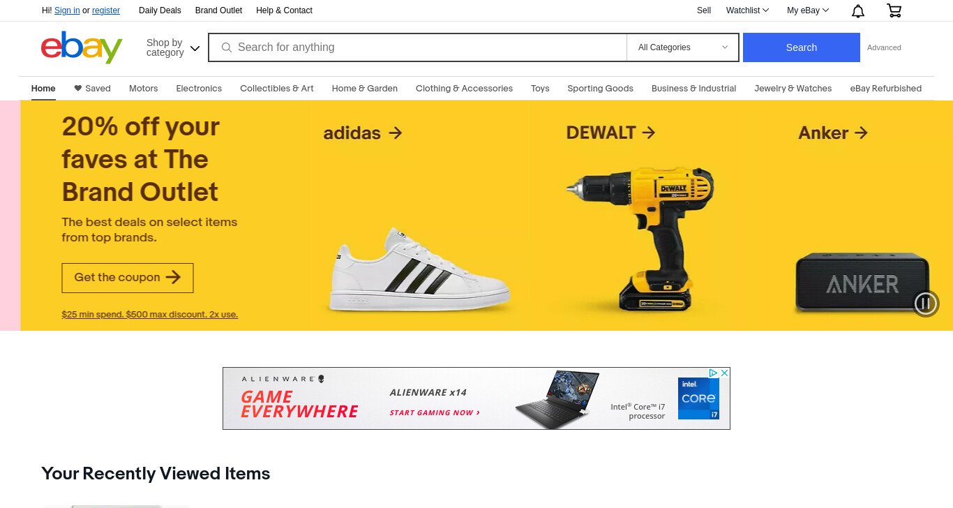This screenshot has width=953, height=508.
Task: Expand the Shop by category dropdown
Action: pyautogui.click(x=173, y=47)
